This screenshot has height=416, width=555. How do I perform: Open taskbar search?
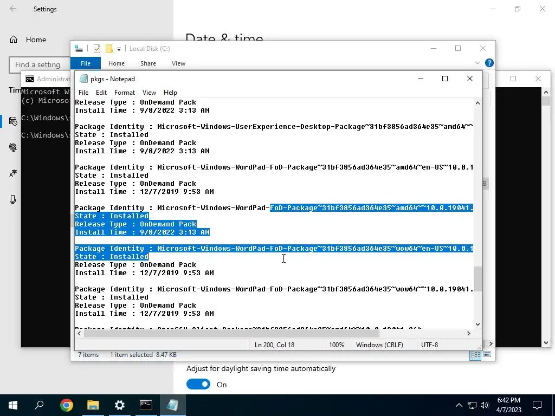[39, 405]
